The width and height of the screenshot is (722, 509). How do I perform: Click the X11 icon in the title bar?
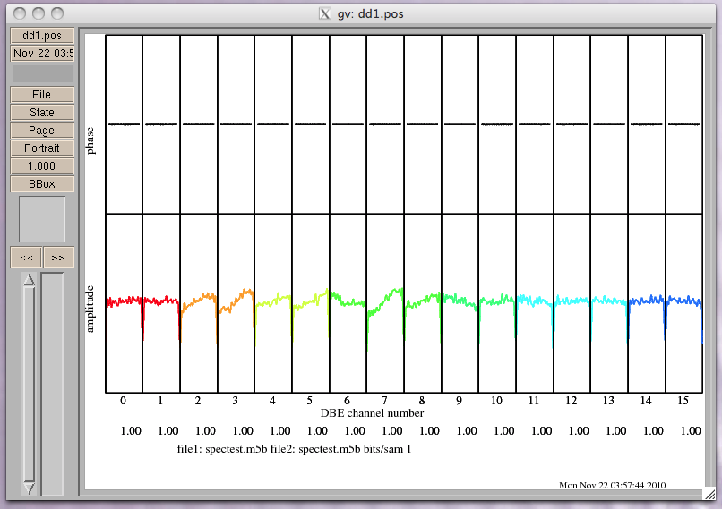tap(325, 13)
